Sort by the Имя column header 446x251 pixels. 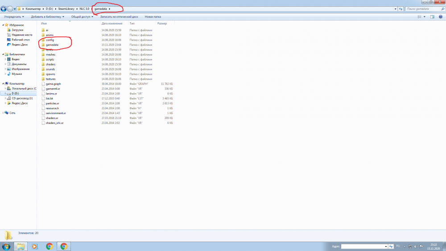point(44,24)
